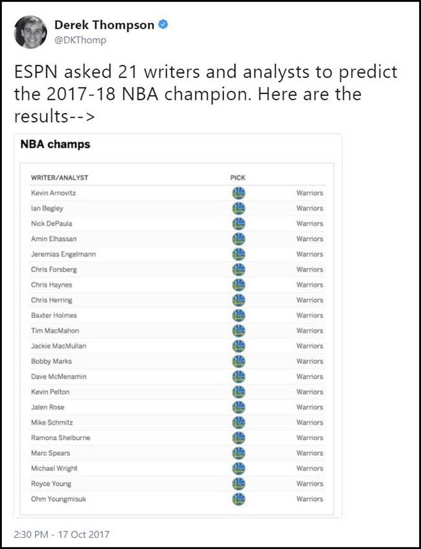The width and height of the screenshot is (421, 549).
Task: Click Warriors logo in Chris Haynes row
Action: coord(239,285)
